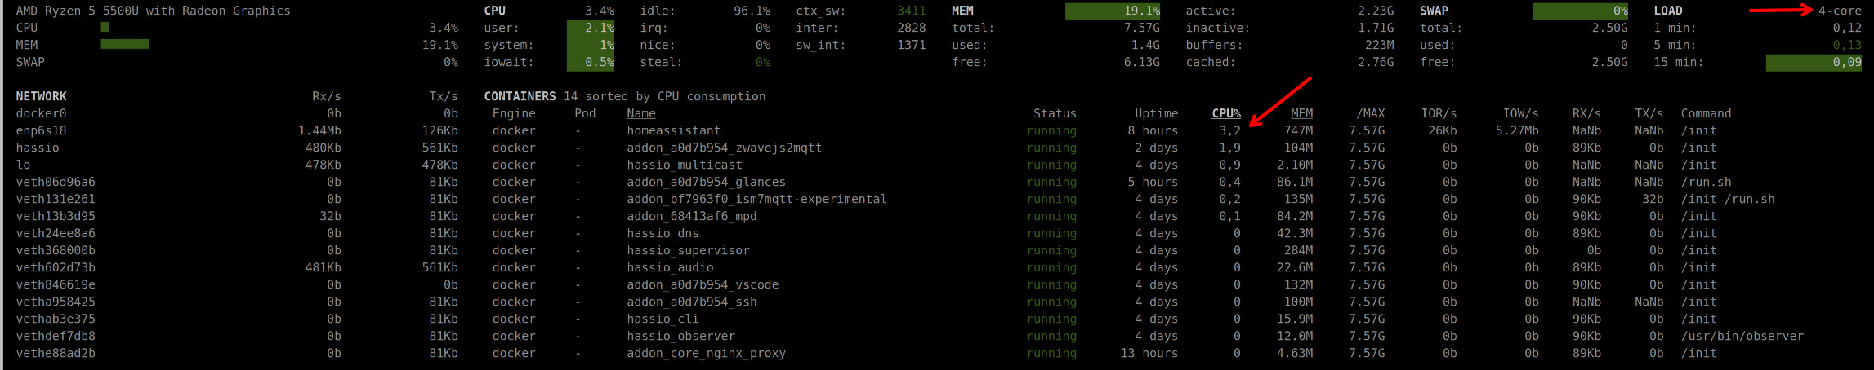Click the 4-core label in LOAD section
Screen dimensions: 1874x370
pos(1840,11)
